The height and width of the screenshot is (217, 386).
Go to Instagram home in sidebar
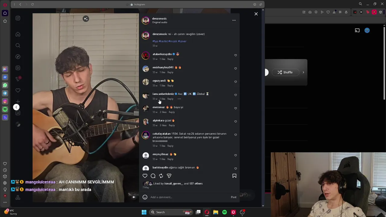18,34
